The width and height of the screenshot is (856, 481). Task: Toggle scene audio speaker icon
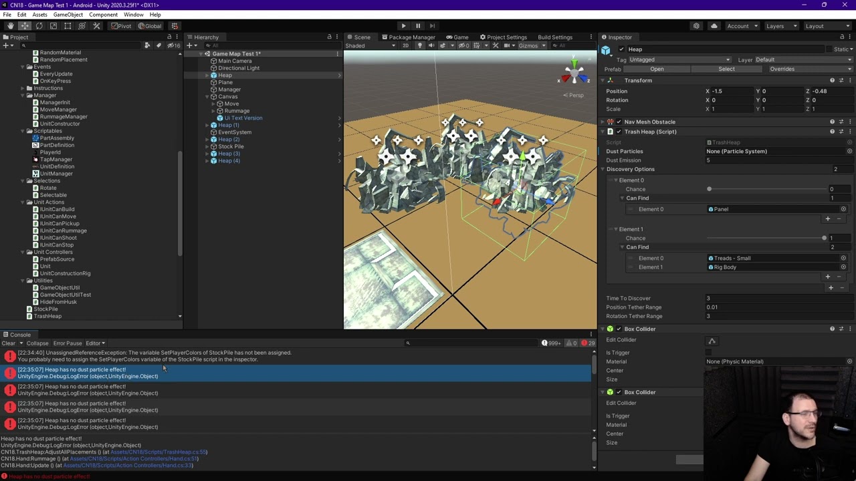[431, 45]
